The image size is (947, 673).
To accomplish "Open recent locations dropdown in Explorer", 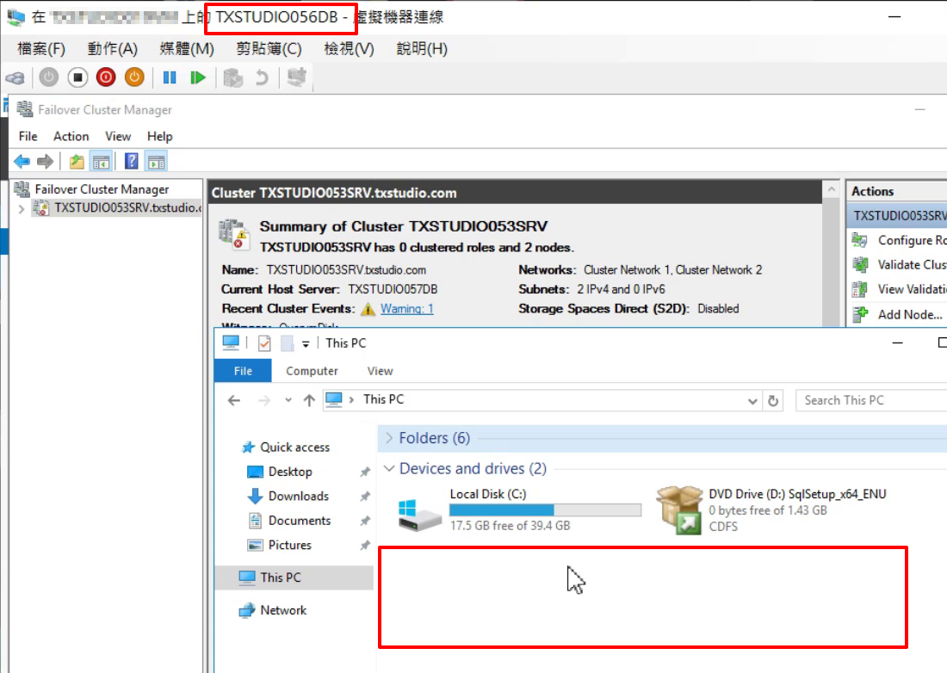I will click(288, 400).
